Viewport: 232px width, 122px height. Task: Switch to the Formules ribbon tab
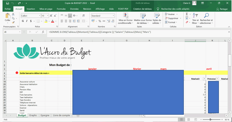61,9
